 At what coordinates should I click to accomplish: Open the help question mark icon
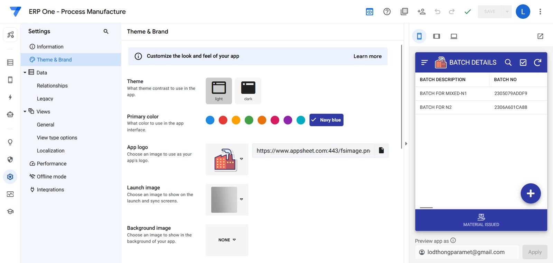pos(387,12)
